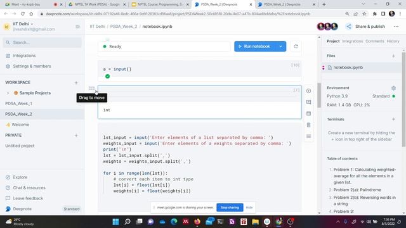Image resolution: width=406 pixels, height=228 pixels.
Task: Add a new file with Files plus icon
Action: (x=393, y=56)
